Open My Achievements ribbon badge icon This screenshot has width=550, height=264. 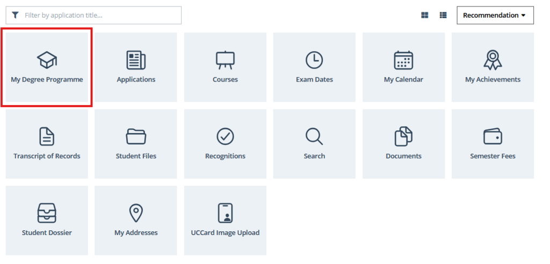493,60
